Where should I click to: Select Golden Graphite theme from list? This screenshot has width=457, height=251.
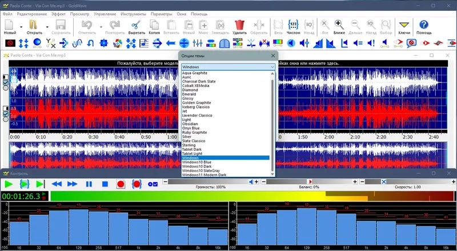tap(198, 102)
